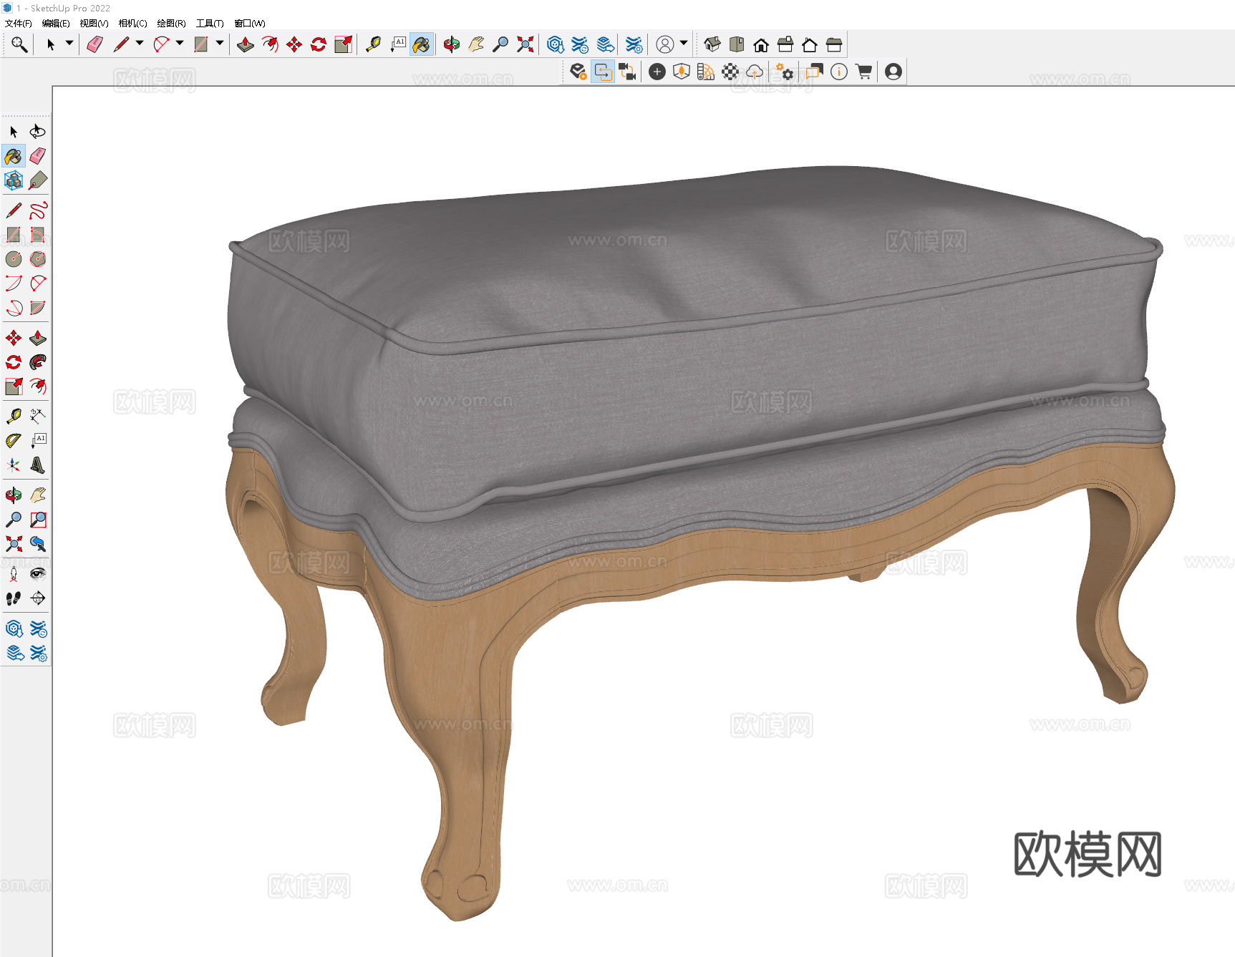1235x957 pixels.
Task: Start the renderer with the play icon
Action: (578, 72)
